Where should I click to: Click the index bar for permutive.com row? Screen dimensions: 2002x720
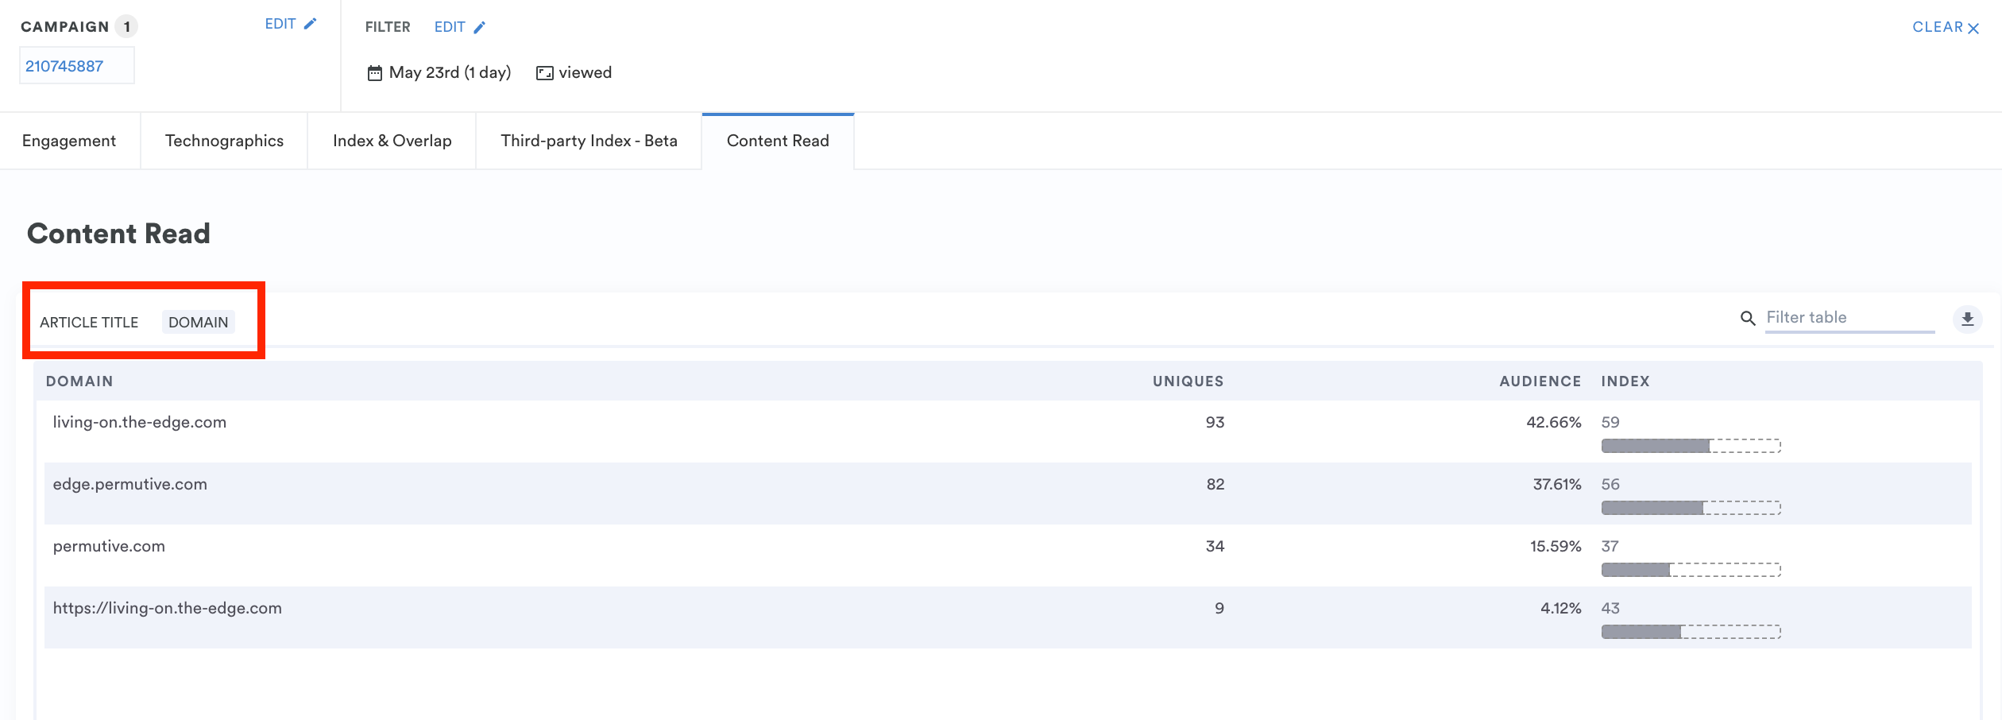click(1691, 570)
